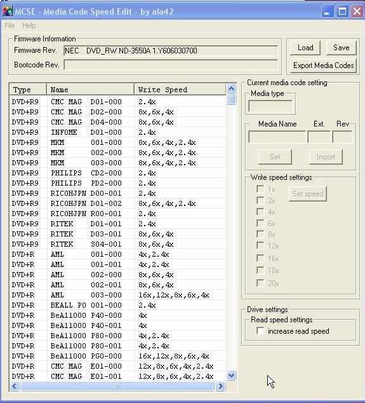365x403 pixels.
Task: Click the list scroll-up arrow
Action: click(231, 89)
